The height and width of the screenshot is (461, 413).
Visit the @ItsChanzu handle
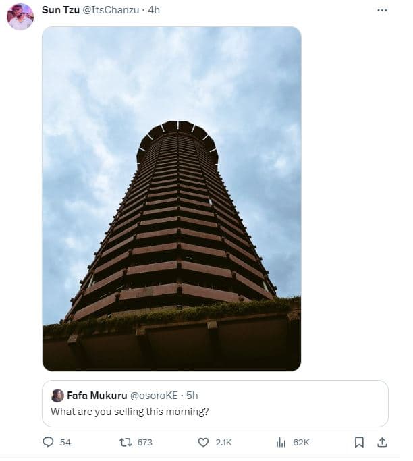point(113,10)
